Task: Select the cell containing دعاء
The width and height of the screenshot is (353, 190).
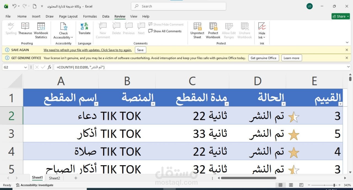Action: point(61,116)
